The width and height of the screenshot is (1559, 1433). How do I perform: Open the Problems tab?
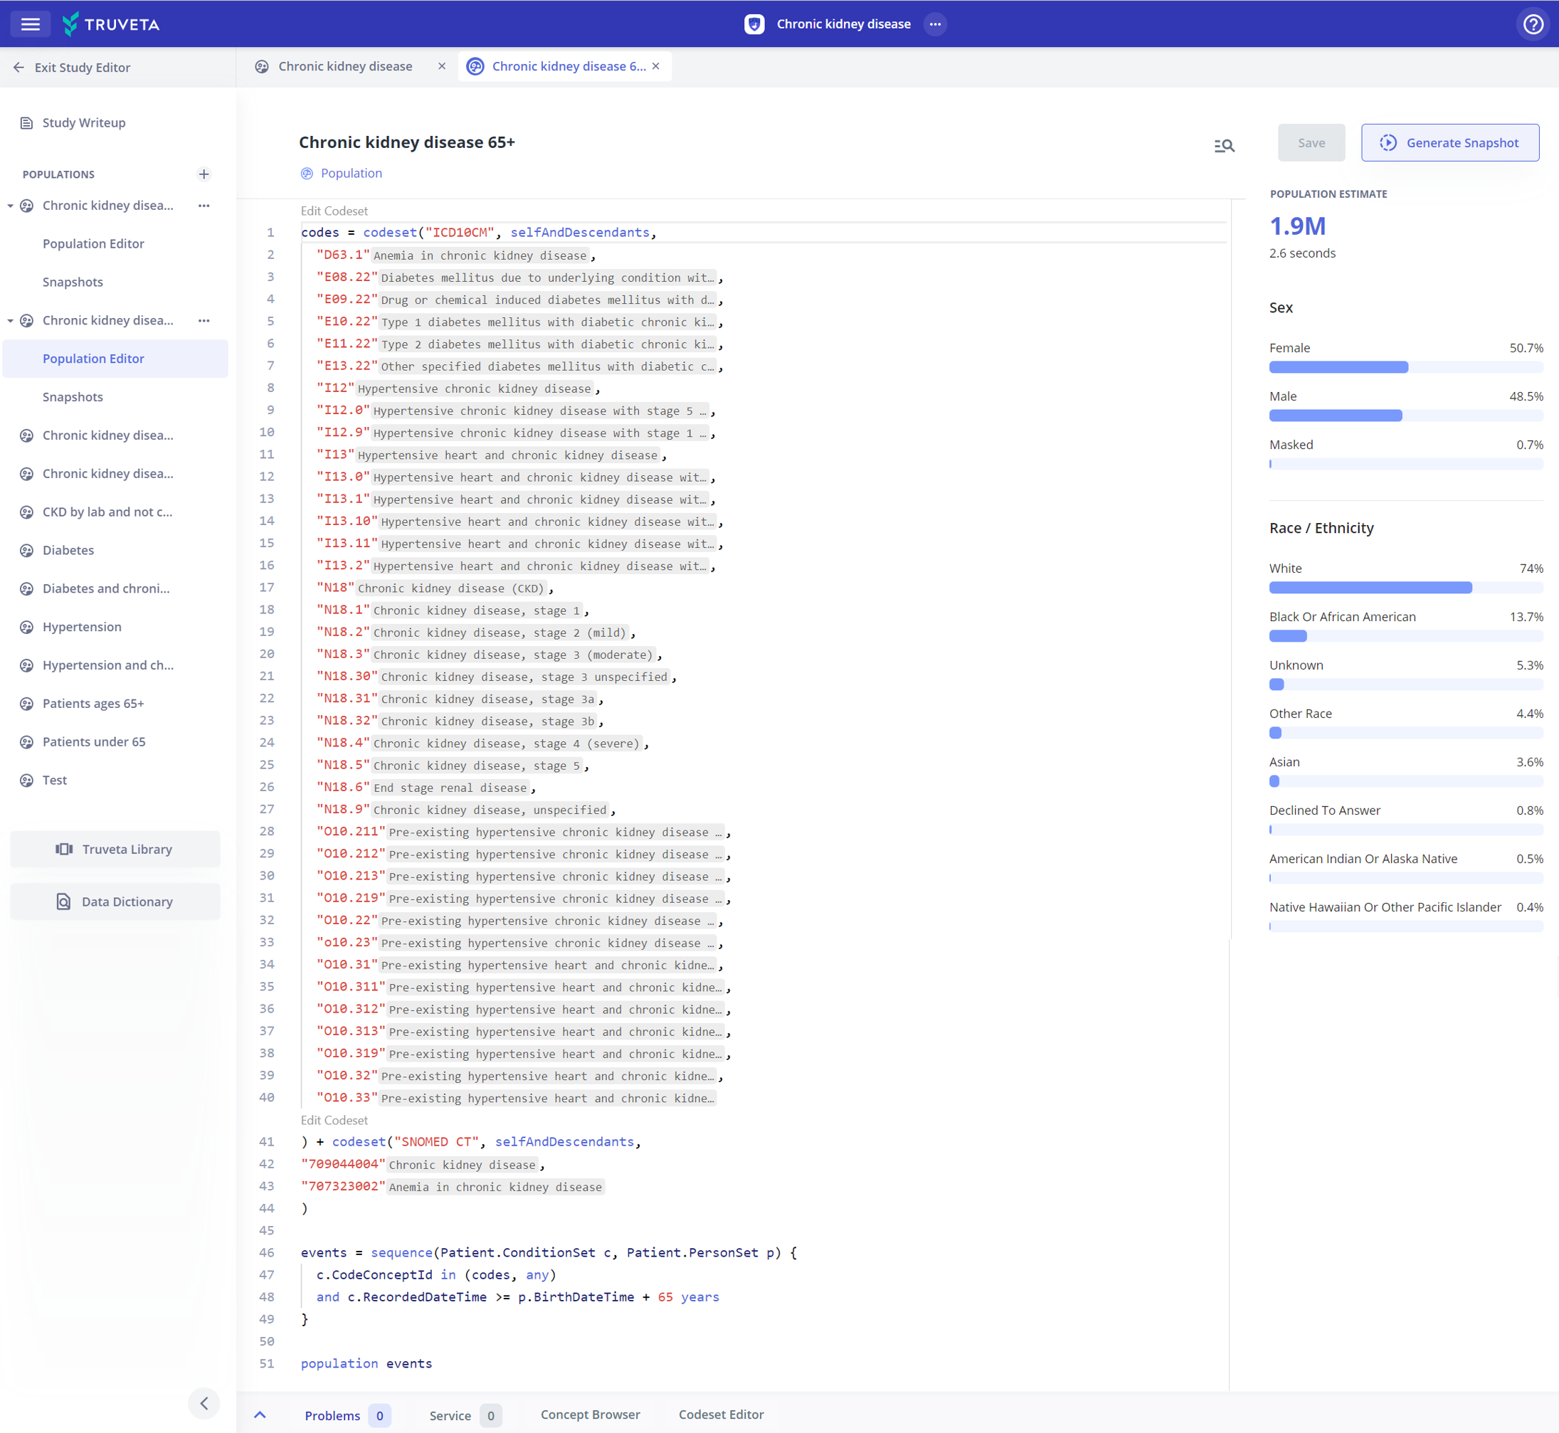347,1415
